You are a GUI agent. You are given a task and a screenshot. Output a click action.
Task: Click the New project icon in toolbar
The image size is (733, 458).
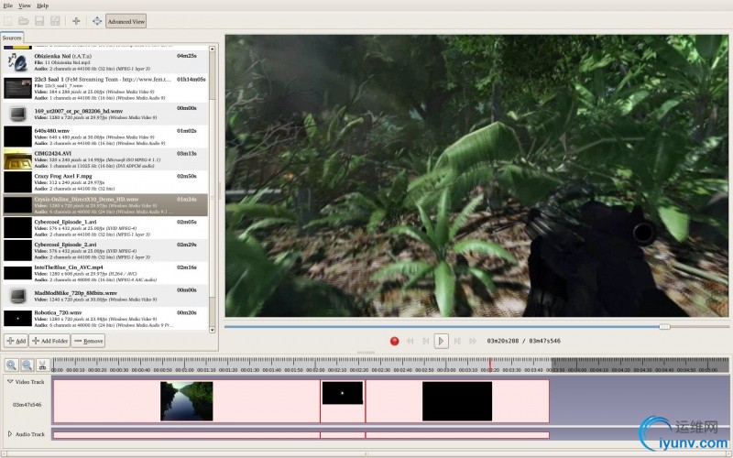click(8, 20)
